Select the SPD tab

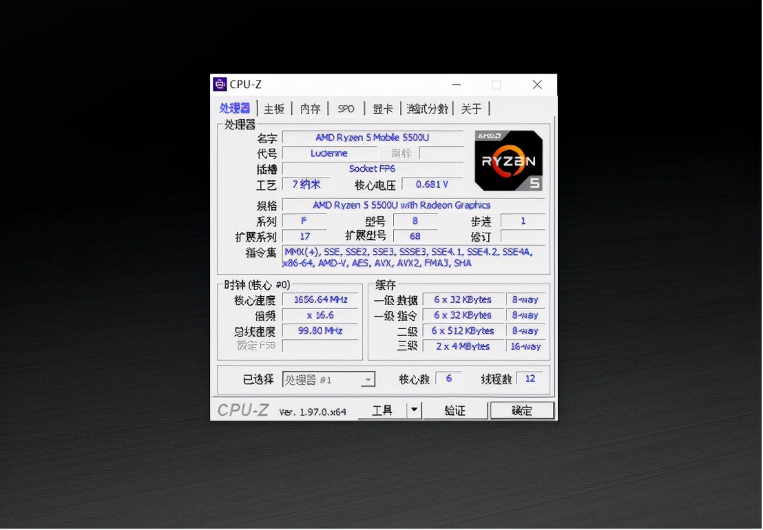(346, 108)
